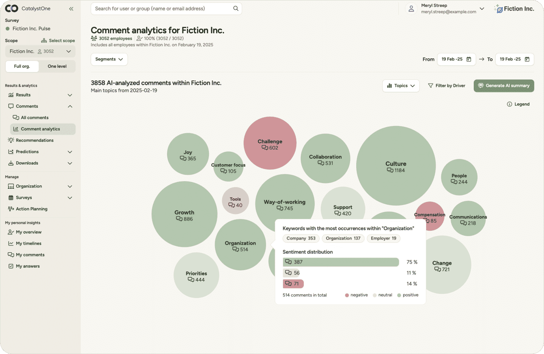Expand the Downloads section chevron
Viewport: 544px width, 354px height.
70,163
